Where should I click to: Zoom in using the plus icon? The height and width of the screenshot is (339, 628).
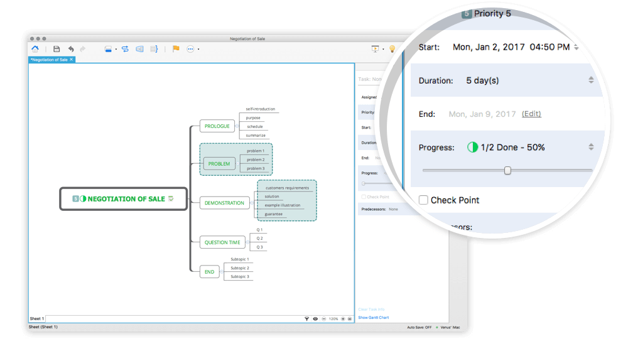343,319
